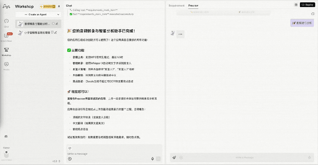Click the clear conversation broom icon
The image size is (318, 165).
(x=174, y=158)
